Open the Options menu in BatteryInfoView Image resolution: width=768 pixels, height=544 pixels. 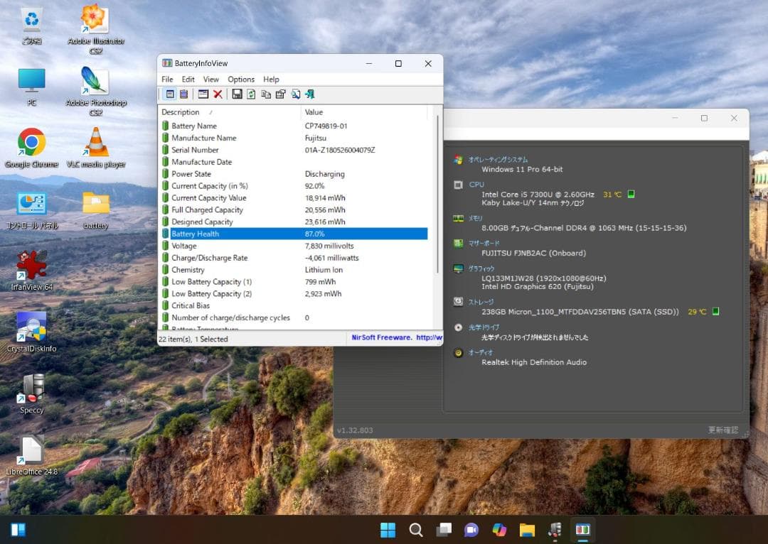[241, 79]
